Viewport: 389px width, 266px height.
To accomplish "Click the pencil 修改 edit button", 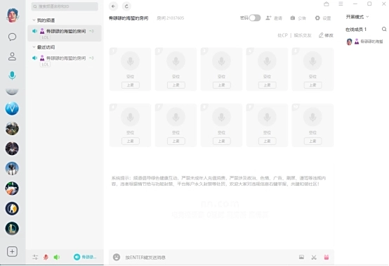I will point(326,35).
